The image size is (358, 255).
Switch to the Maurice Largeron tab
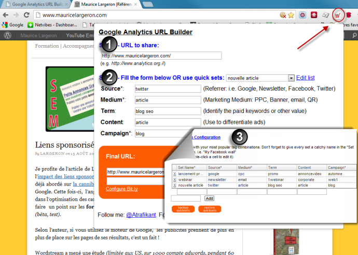click(106, 4)
